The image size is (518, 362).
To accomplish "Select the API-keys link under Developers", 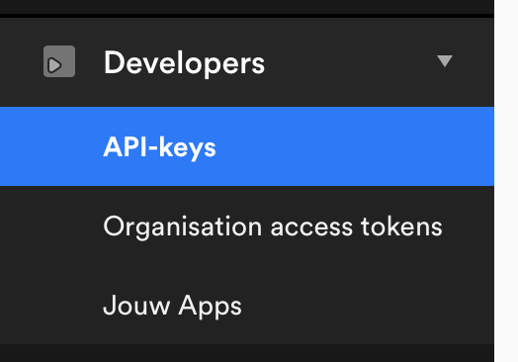I will tap(247, 146).
